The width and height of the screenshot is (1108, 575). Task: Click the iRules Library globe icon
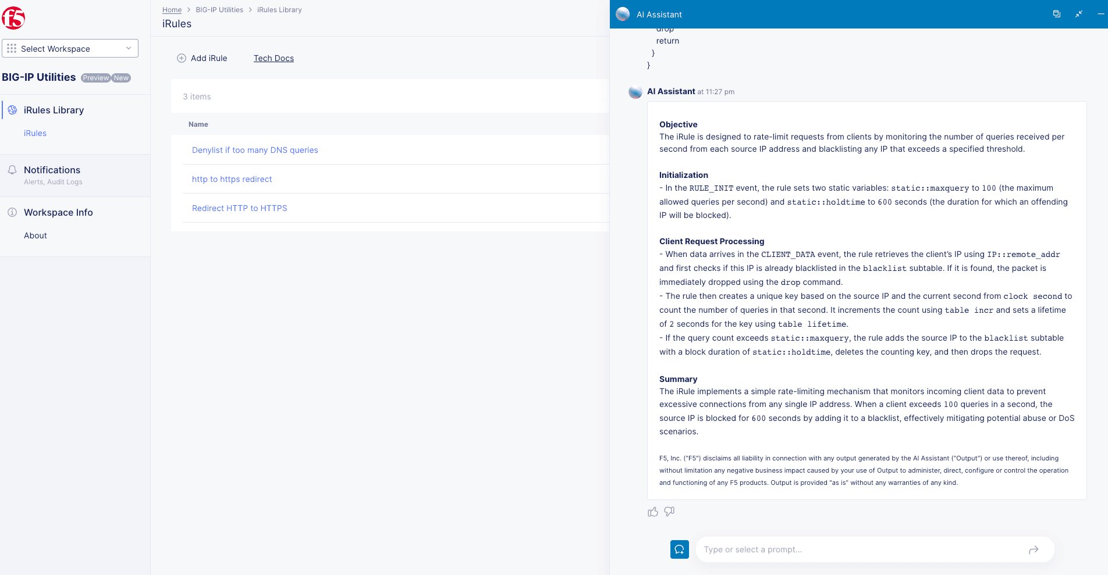click(12, 110)
